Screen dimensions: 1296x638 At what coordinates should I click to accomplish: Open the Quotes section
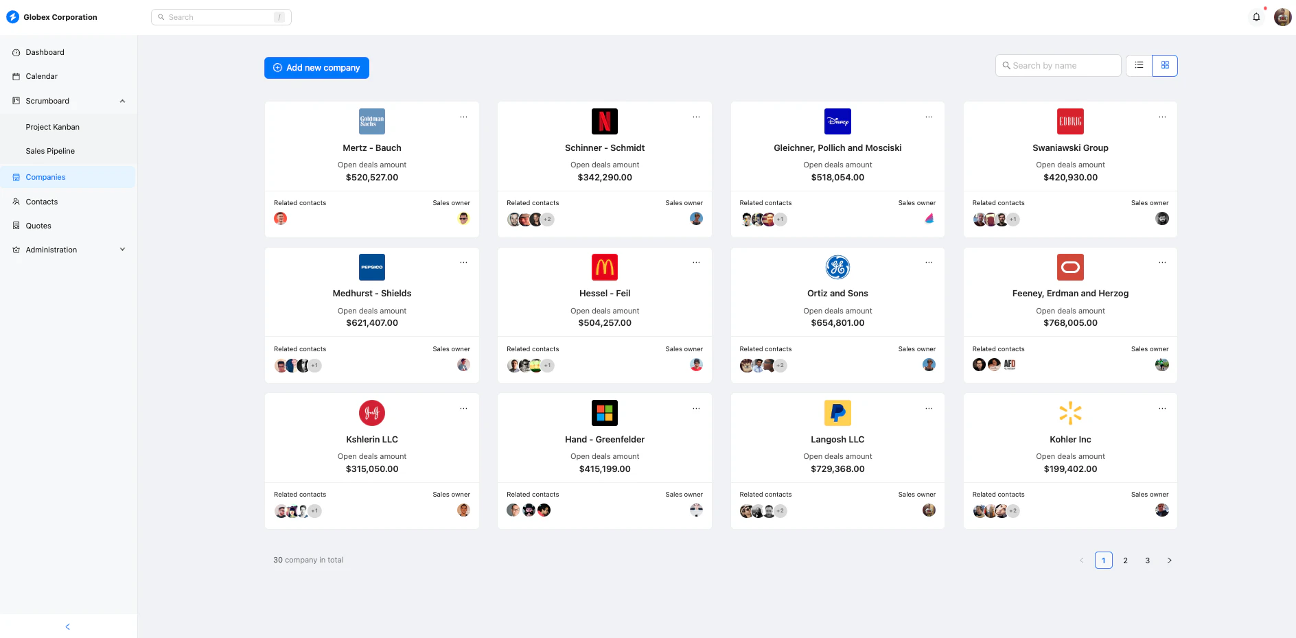click(x=38, y=226)
